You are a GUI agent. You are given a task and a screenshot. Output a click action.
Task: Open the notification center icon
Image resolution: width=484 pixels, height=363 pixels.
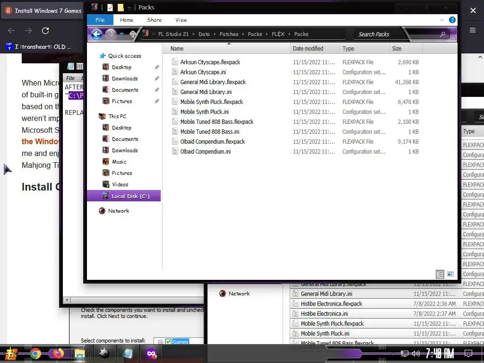468,354
